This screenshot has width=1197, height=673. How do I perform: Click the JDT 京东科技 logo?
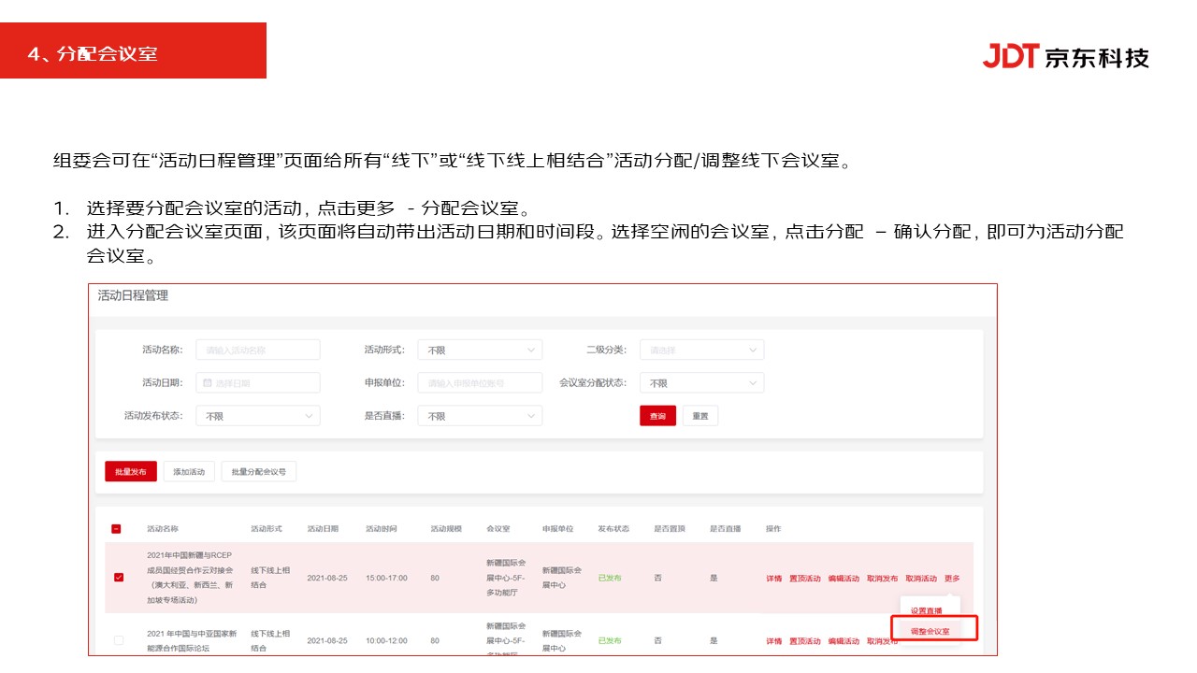pyautogui.click(x=1065, y=56)
